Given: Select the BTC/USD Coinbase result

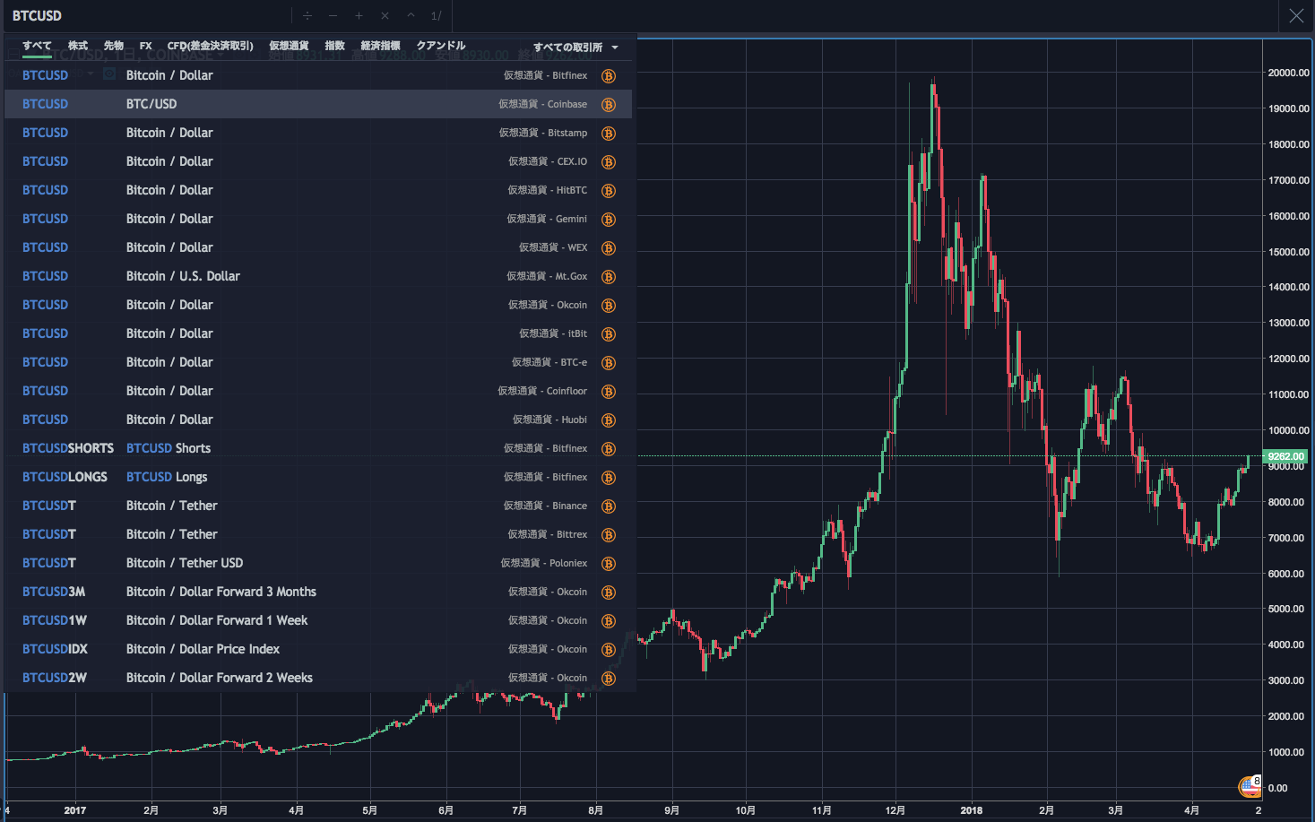Looking at the screenshot, I should click(318, 104).
